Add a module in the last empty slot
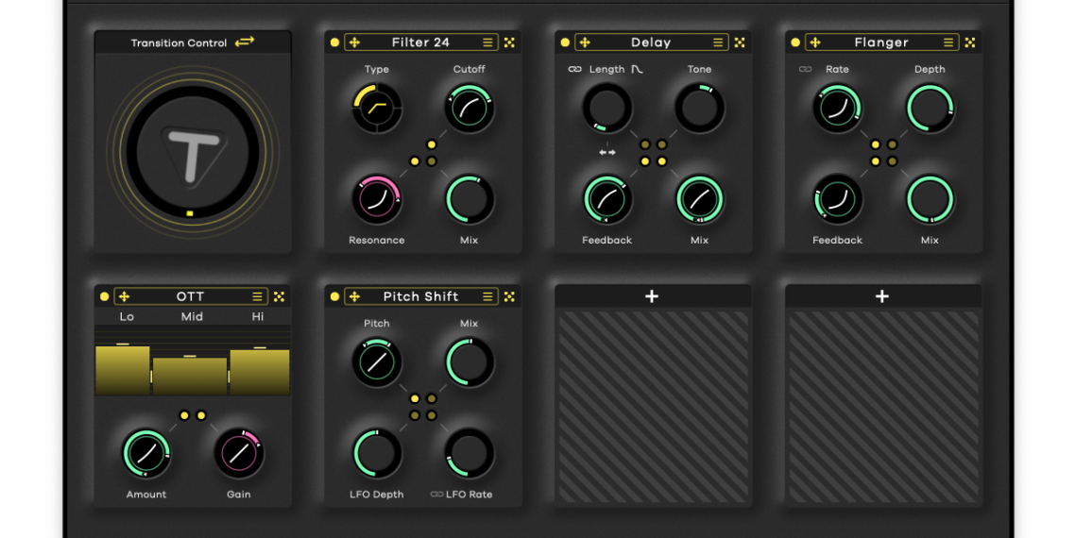 [882, 296]
